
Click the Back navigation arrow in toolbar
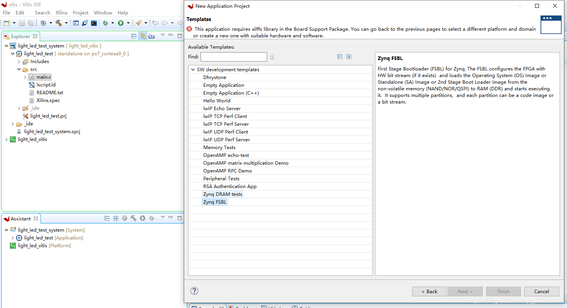tap(165, 23)
